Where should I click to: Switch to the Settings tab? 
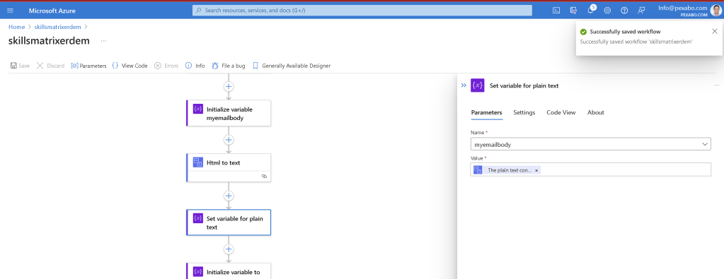click(524, 112)
